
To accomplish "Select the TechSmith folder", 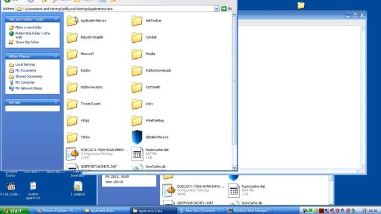I will (x=146, y=87).
